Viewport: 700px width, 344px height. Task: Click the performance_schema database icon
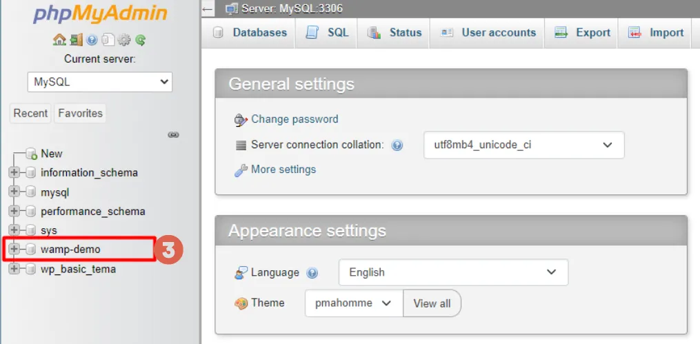click(x=30, y=212)
